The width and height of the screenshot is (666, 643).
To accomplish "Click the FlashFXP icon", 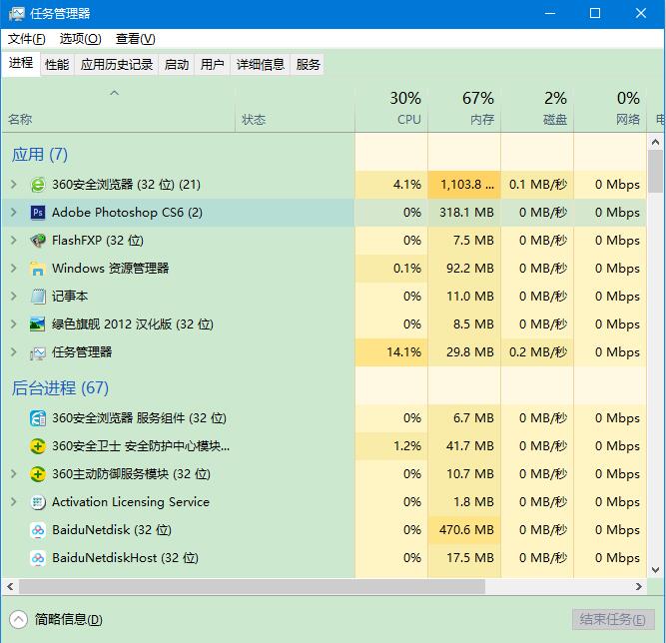I will [x=38, y=241].
